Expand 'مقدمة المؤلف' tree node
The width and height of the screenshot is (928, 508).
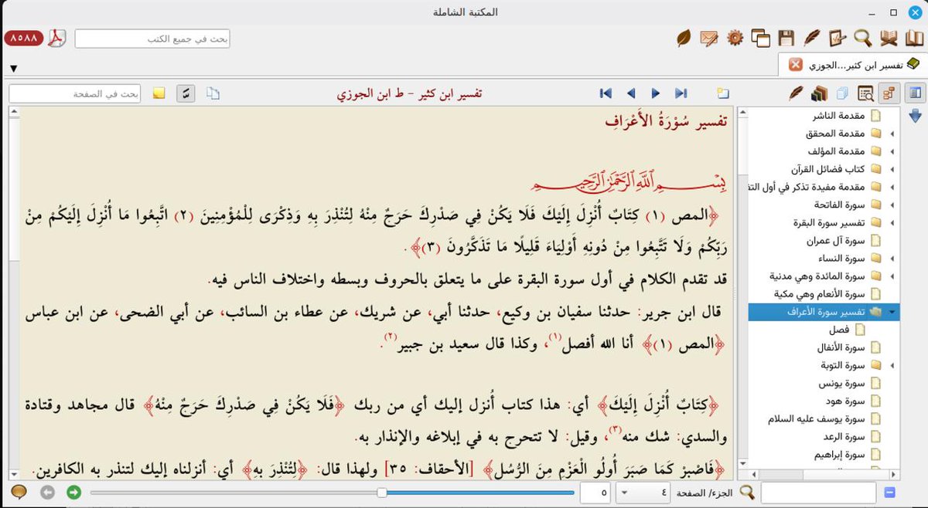pyautogui.click(x=892, y=151)
